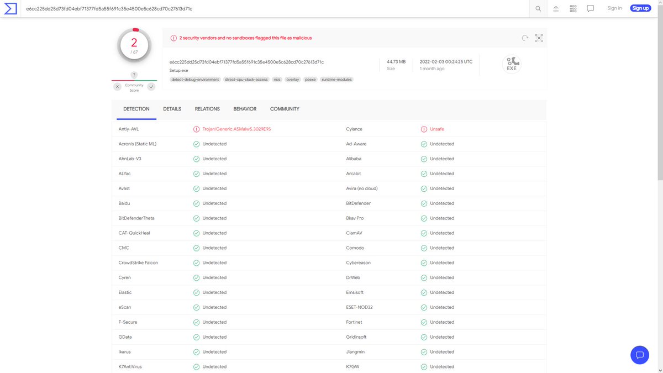Click CrowdStrike Falcon undetected check icon

point(196,262)
